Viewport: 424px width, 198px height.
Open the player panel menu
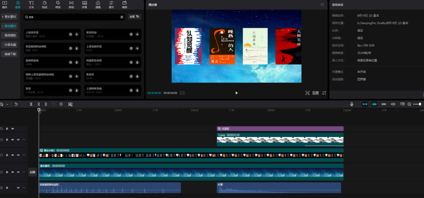[322, 5]
